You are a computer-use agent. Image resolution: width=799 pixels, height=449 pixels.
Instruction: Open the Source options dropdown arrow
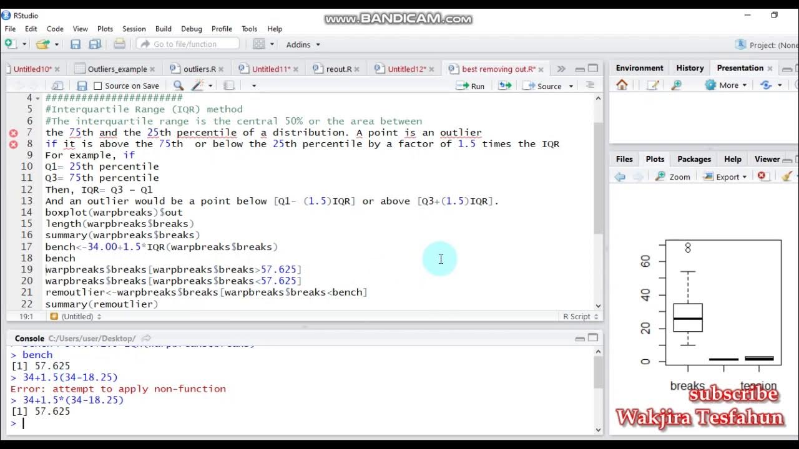tap(571, 86)
